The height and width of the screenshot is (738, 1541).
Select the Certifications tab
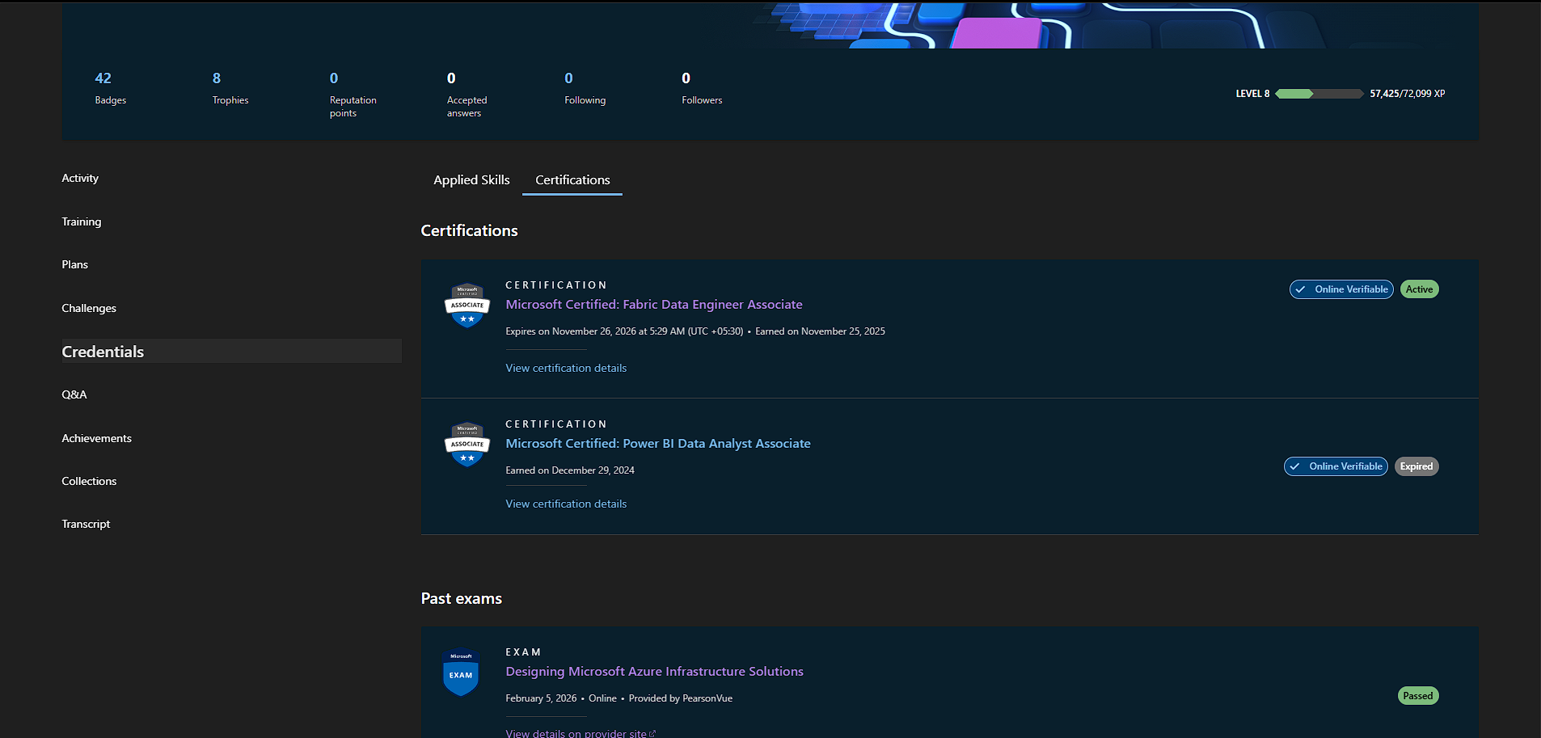(572, 179)
